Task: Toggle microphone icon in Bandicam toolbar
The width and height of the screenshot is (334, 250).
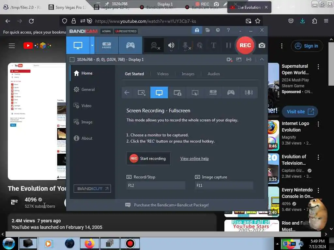Action: pos(186,46)
